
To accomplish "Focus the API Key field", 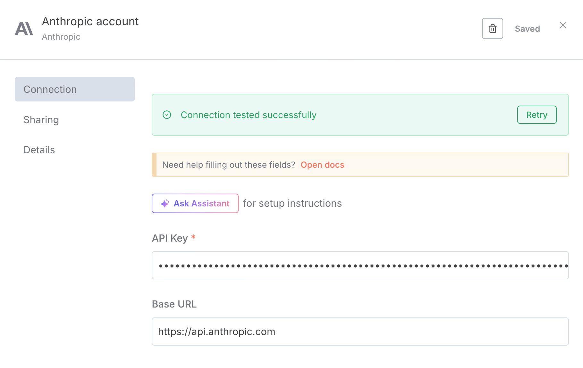I will point(360,265).
